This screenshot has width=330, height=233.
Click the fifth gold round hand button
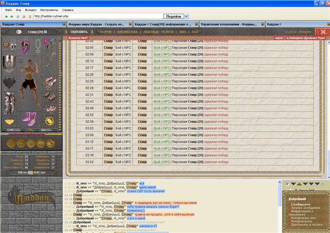51,144
